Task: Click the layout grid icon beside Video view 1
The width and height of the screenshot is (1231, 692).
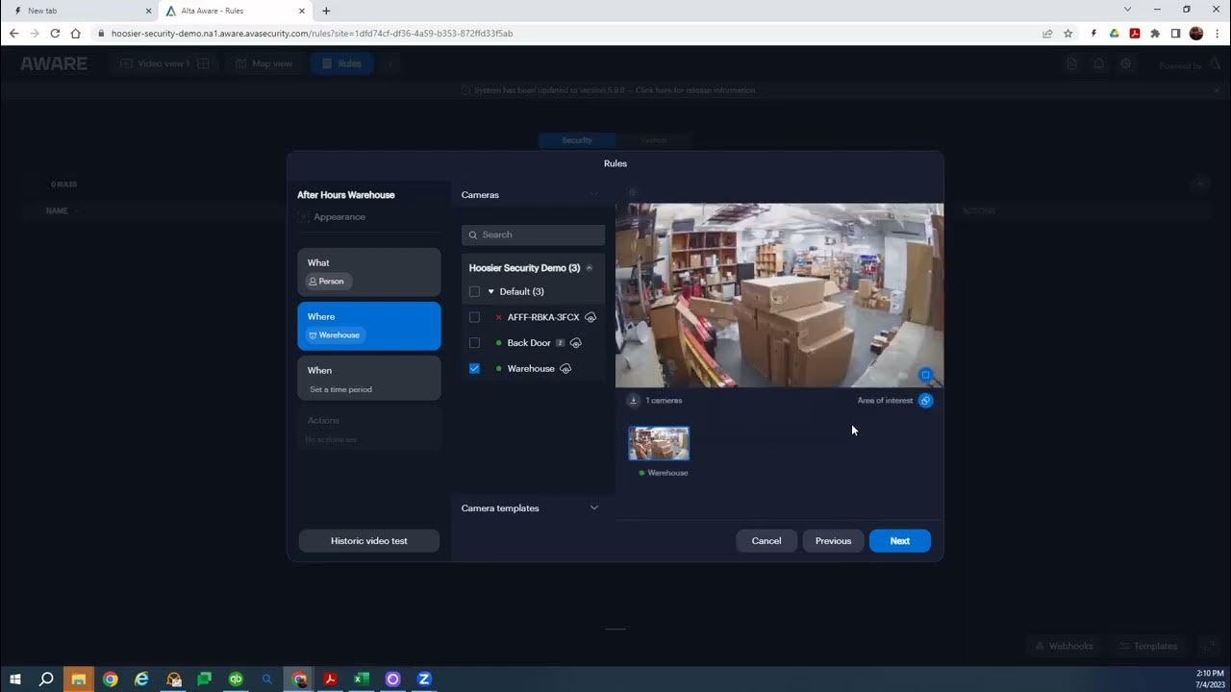Action: pos(204,63)
